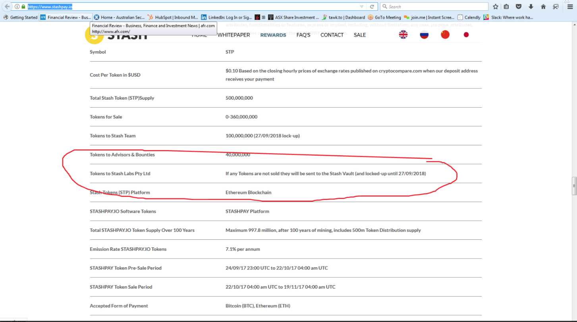Click the green padlock security icon
Image resolution: width=577 pixels, height=322 pixels.
click(23, 7)
